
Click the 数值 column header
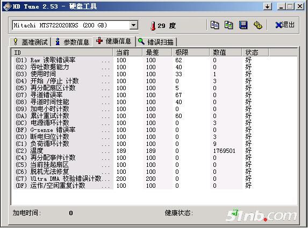pos(225,53)
